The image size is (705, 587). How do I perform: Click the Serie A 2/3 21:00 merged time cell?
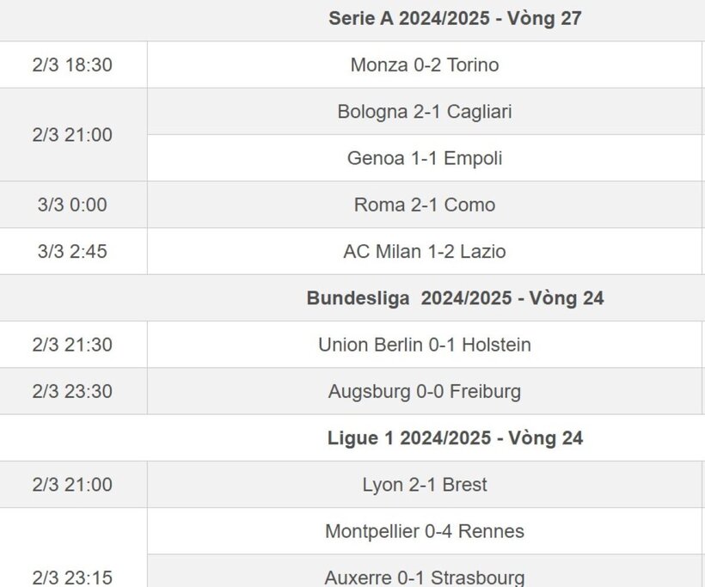(72, 135)
